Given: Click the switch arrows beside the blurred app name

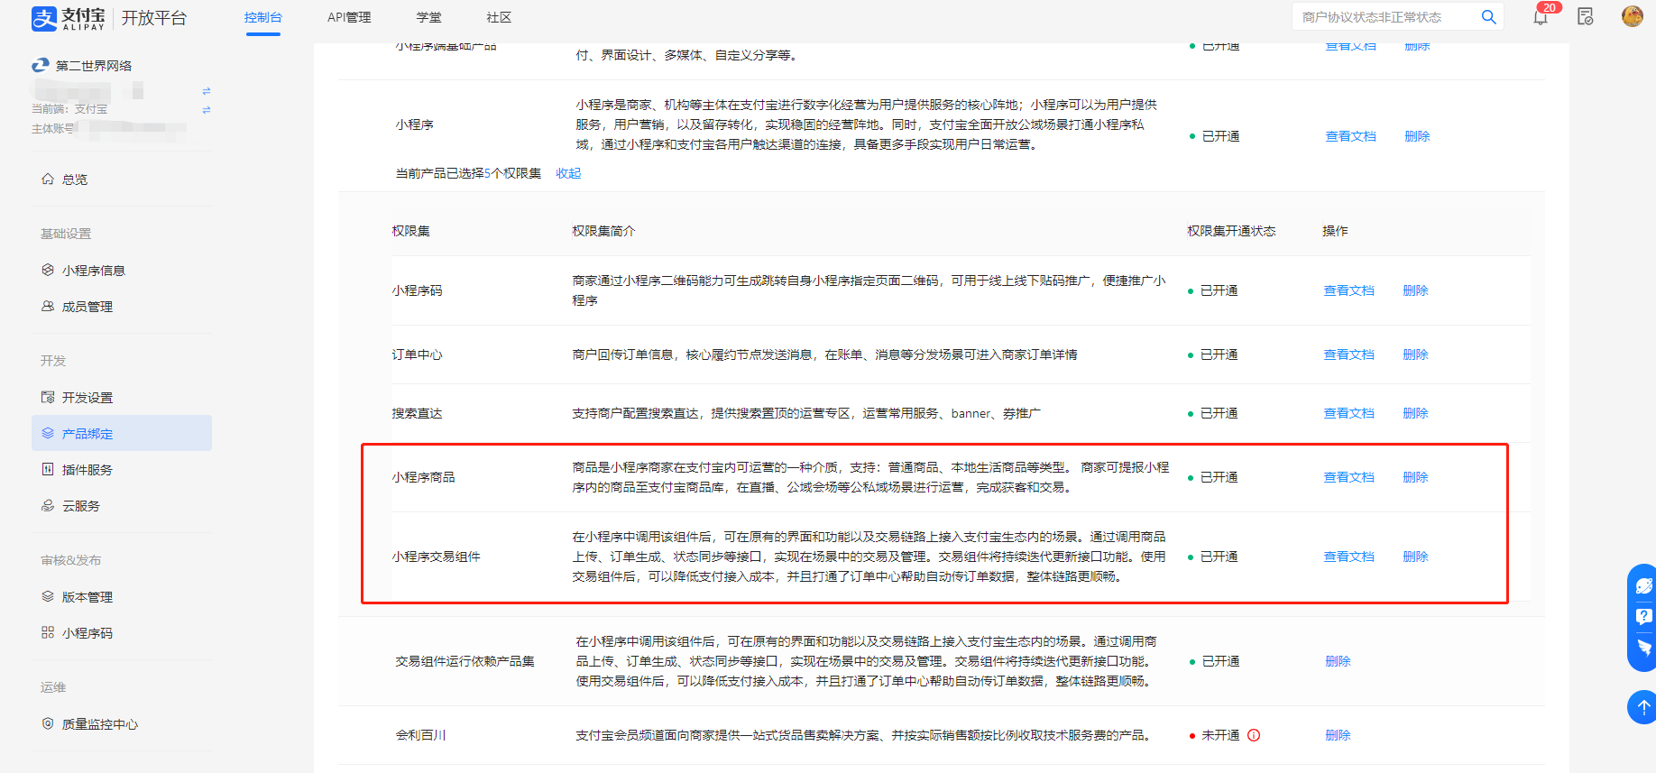Looking at the screenshot, I should [x=207, y=91].
